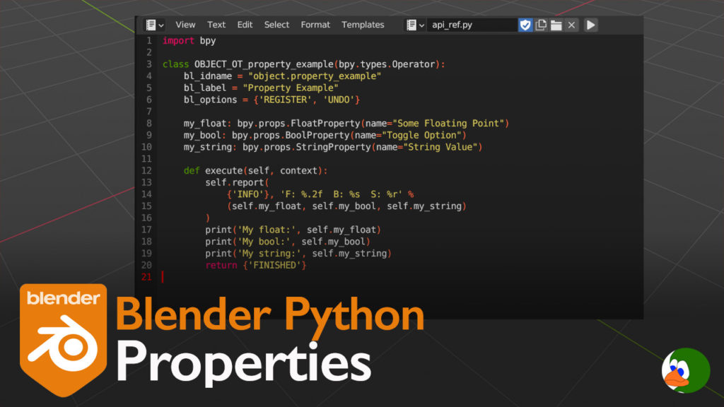Image resolution: width=724 pixels, height=407 pixels.
Task: Click the new text duplicate icon
Action: coord(541,25)
